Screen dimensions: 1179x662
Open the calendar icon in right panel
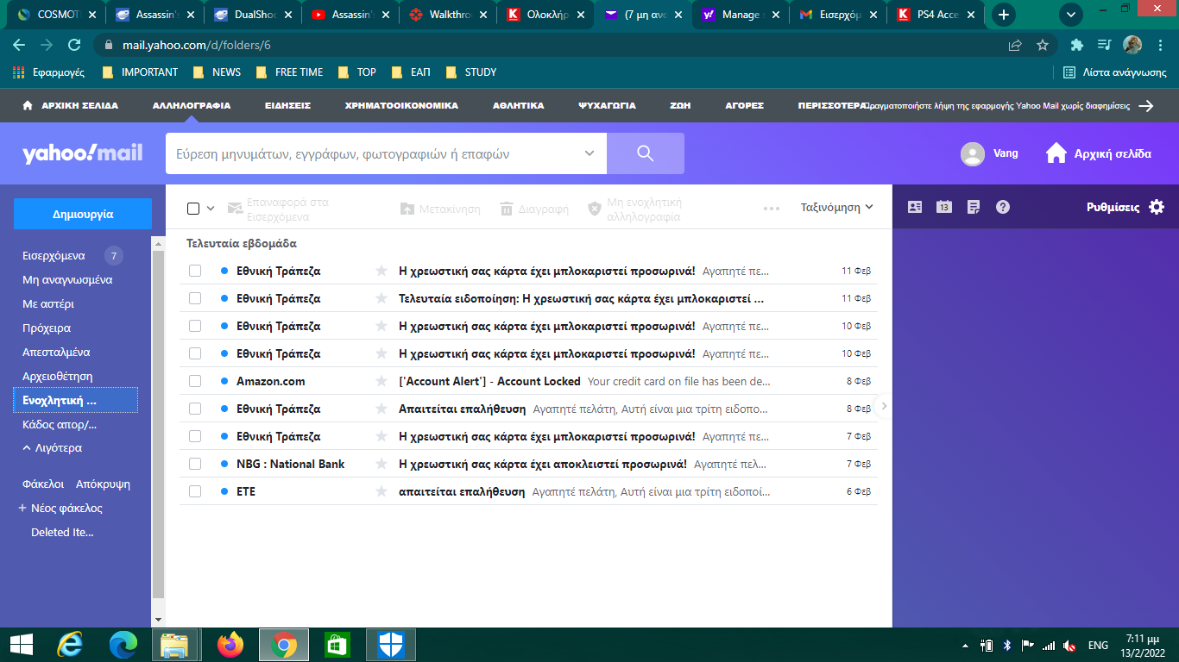click(944, 207)
